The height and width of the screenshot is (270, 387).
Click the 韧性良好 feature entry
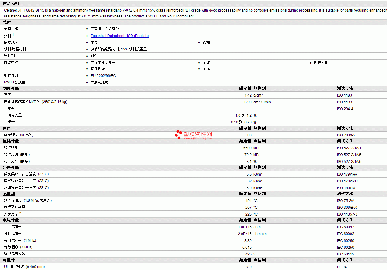point(98,69)
